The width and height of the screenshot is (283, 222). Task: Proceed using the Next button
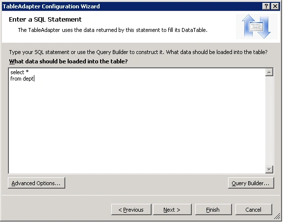coord(172,210)
